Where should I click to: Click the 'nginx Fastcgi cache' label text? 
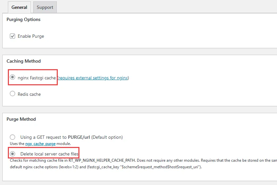37,78
